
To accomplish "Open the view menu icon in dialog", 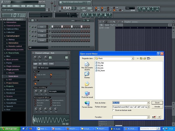I will pyautogui.click(x=149, y=58).
